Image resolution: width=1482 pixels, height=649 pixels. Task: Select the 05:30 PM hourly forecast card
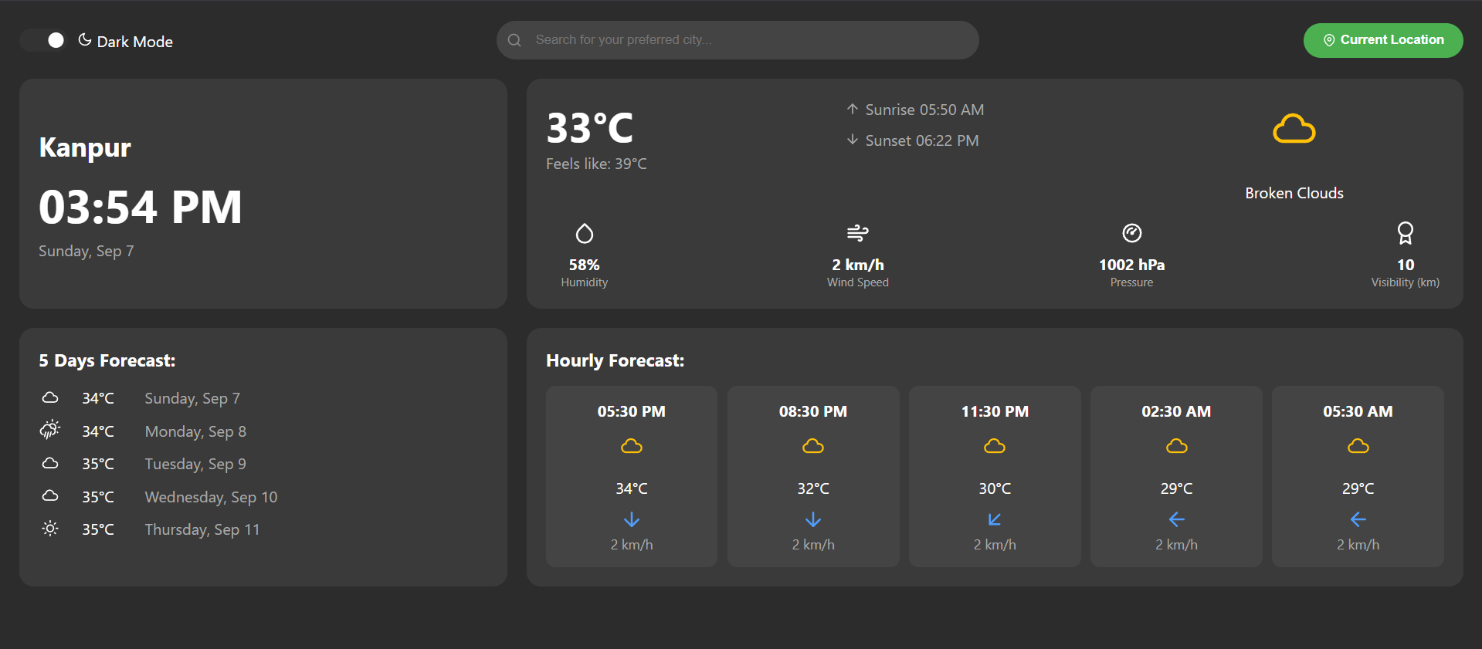coord(631,476)
